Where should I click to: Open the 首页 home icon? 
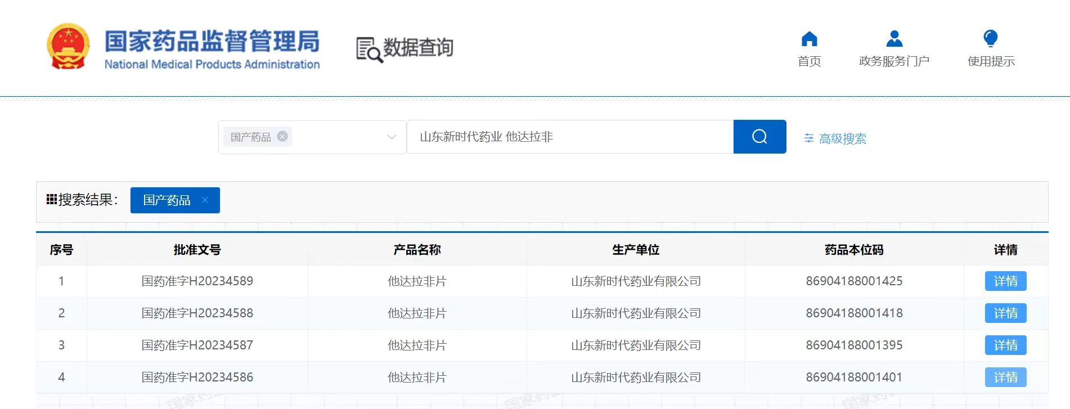click(809, 39)
